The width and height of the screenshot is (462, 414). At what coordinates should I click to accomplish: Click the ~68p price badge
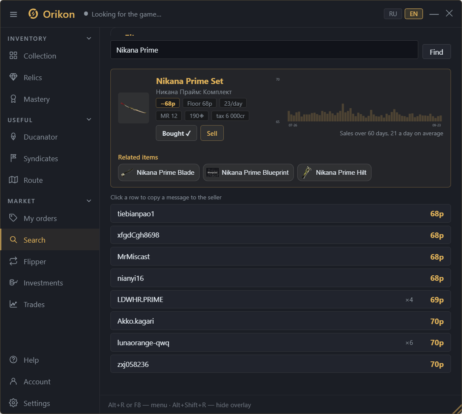168,103
